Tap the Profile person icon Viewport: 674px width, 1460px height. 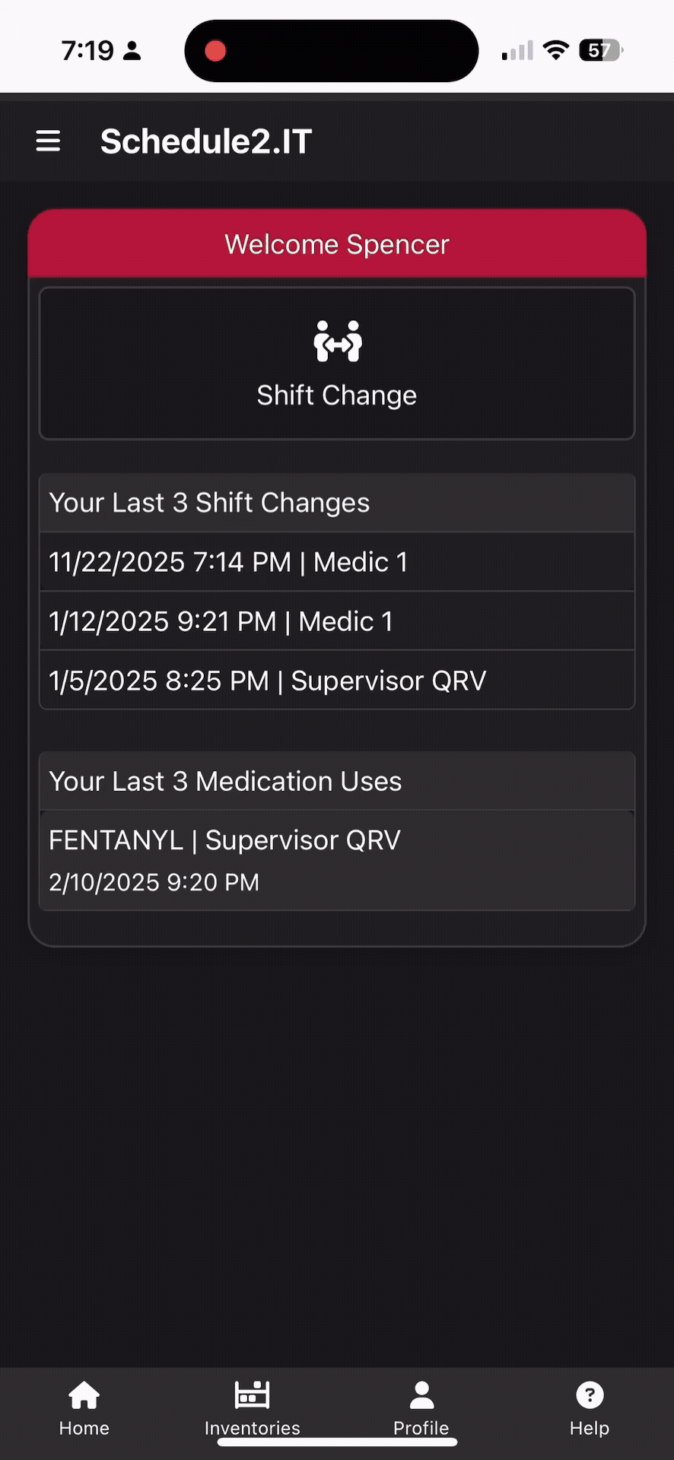tap(421, 1395)
